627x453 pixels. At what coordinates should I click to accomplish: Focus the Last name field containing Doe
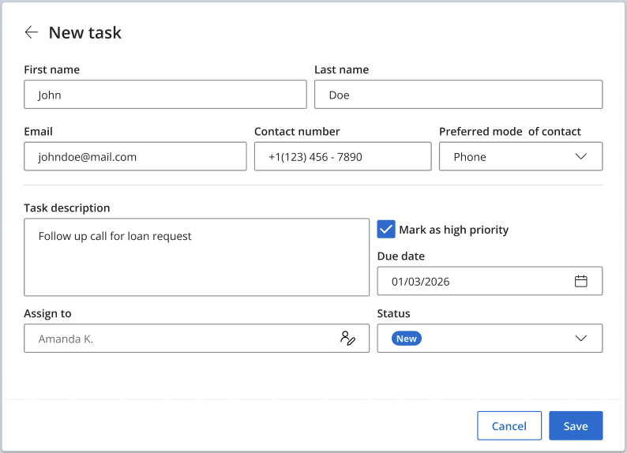(458, 94)
